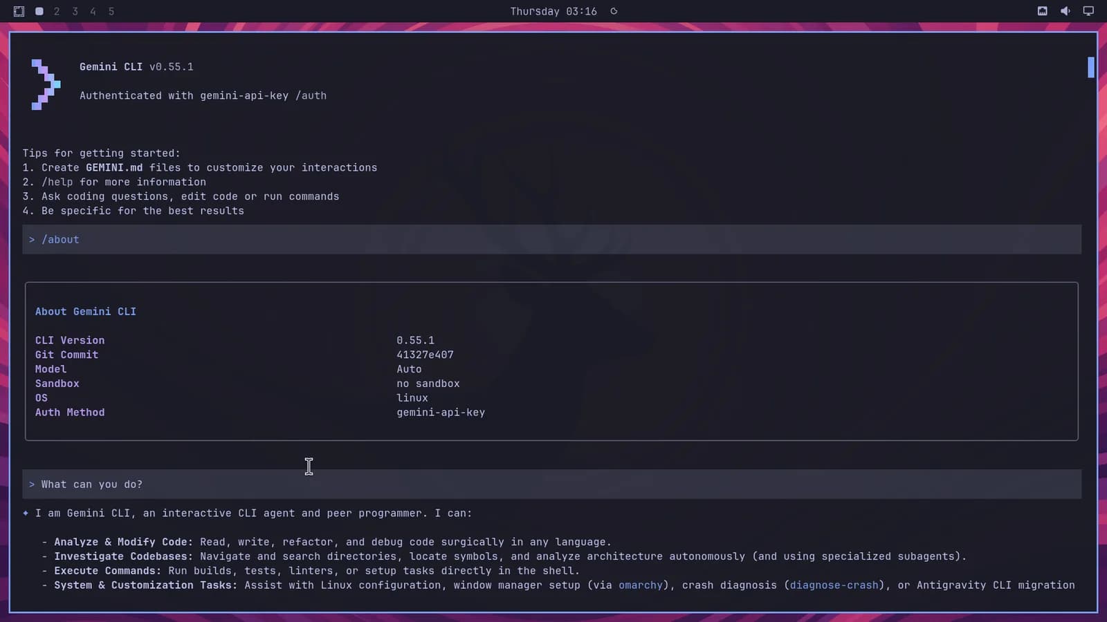Click the 'Auto' model value
The height and width of the screenshot is (622, 1107).
tap(409, 369)
